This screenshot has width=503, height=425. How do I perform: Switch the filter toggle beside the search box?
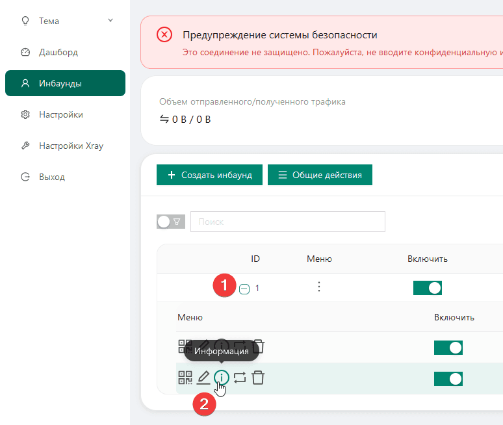coord(170,222)
